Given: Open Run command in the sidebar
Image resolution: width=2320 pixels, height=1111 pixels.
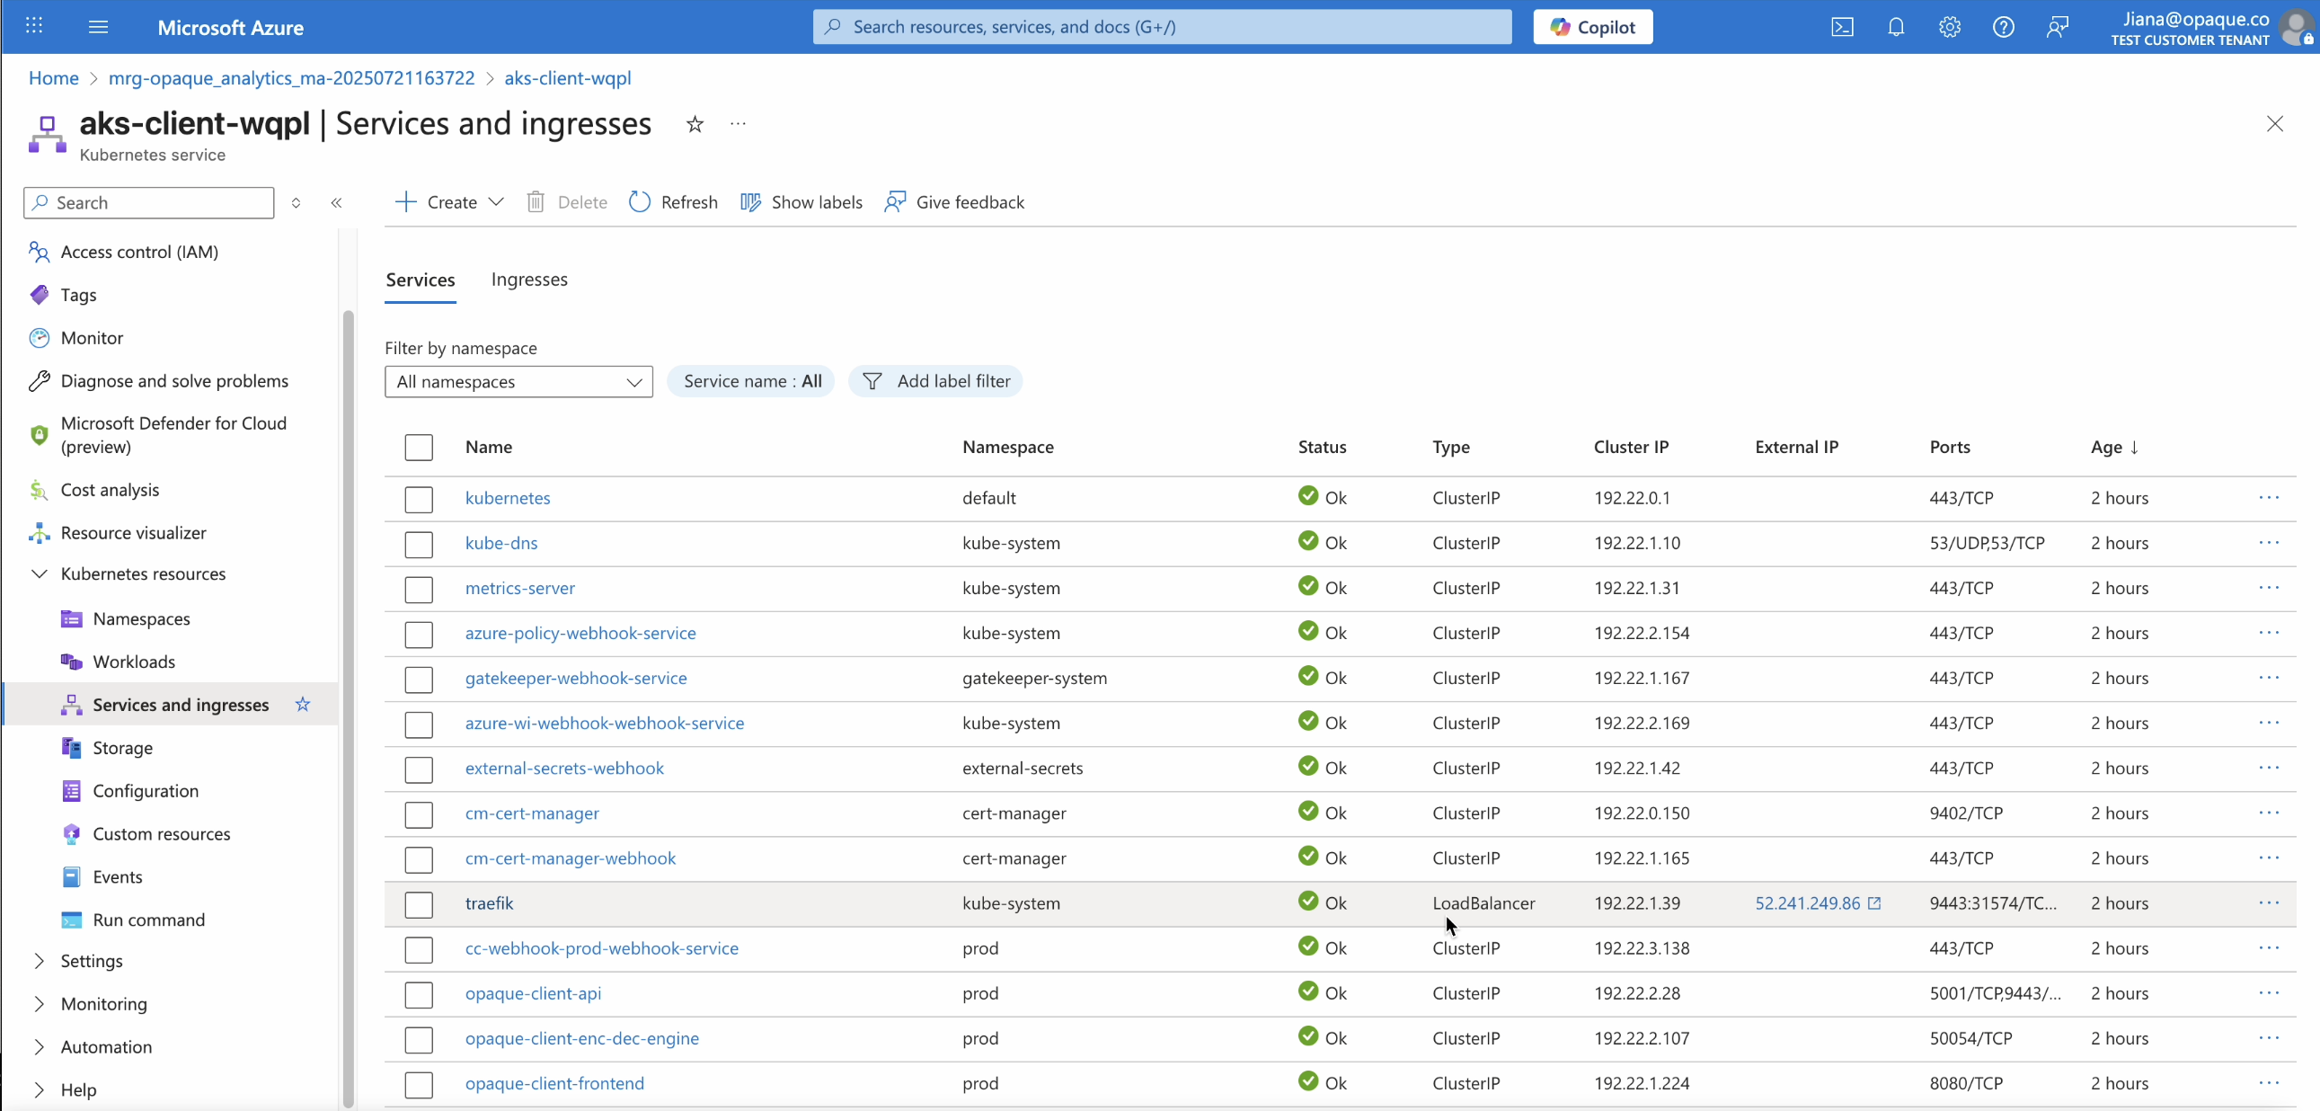Looking at the screenshot, I should pyautogui.click(x=148, y=920).
